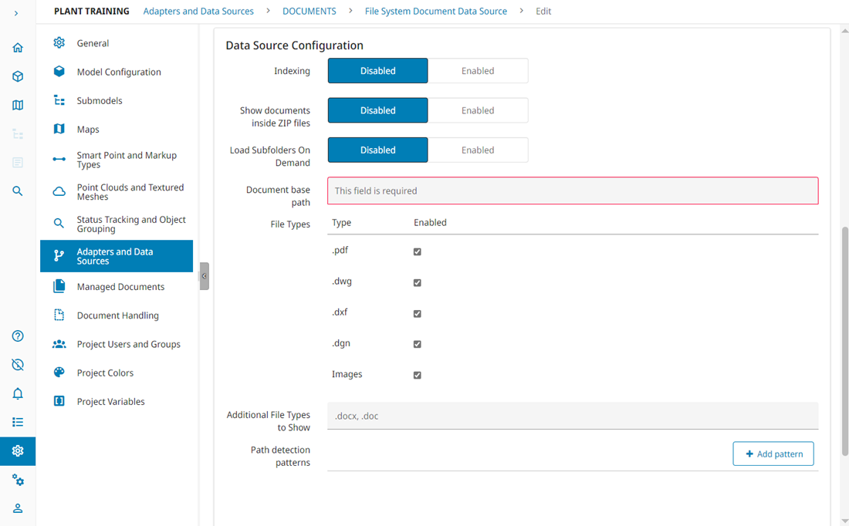
Task: Set Indexing to Enabled
Action: pyautogui.click(x=478, y=71)
